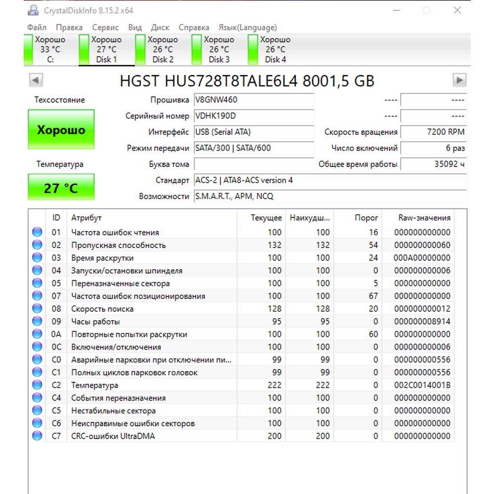The height and width of the screenshot is (494, 494).
Task: Click status orb for attribute 02
Action: coord(37,245)
